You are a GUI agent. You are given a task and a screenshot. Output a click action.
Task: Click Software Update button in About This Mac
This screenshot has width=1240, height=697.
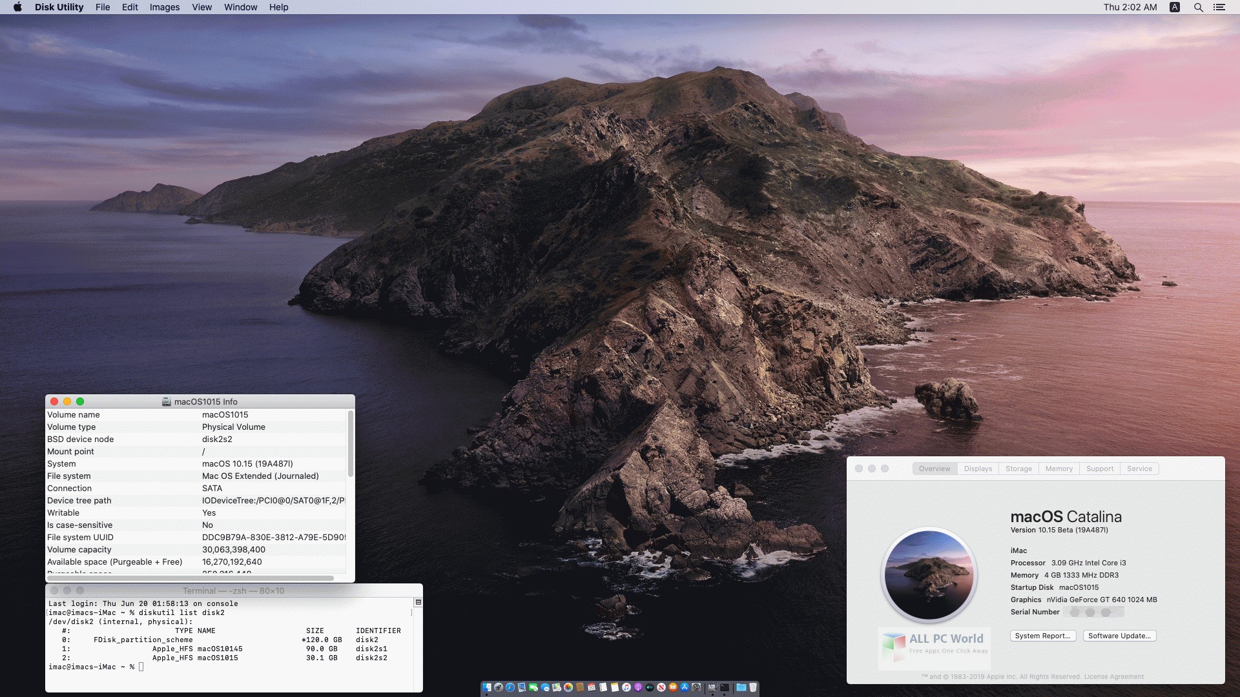click(1119, 635)
